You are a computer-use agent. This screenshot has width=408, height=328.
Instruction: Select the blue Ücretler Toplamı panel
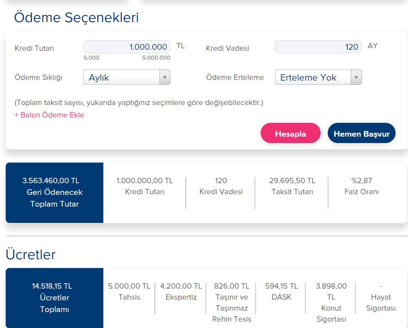pos(54,297)
